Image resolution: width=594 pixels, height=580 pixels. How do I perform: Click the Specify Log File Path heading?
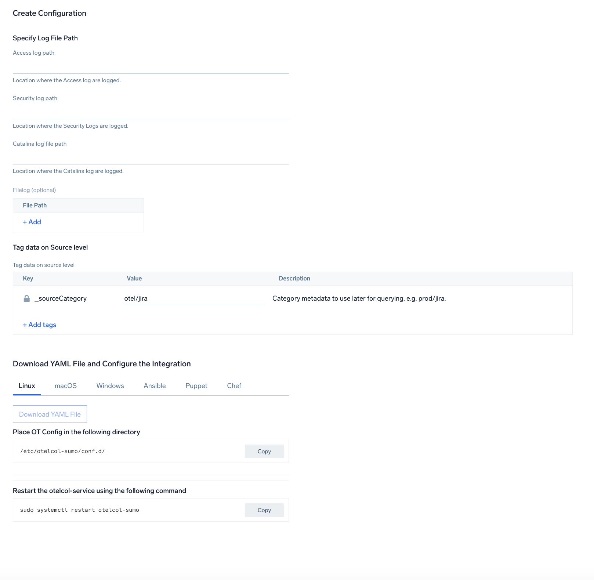(x=45, y=38)
